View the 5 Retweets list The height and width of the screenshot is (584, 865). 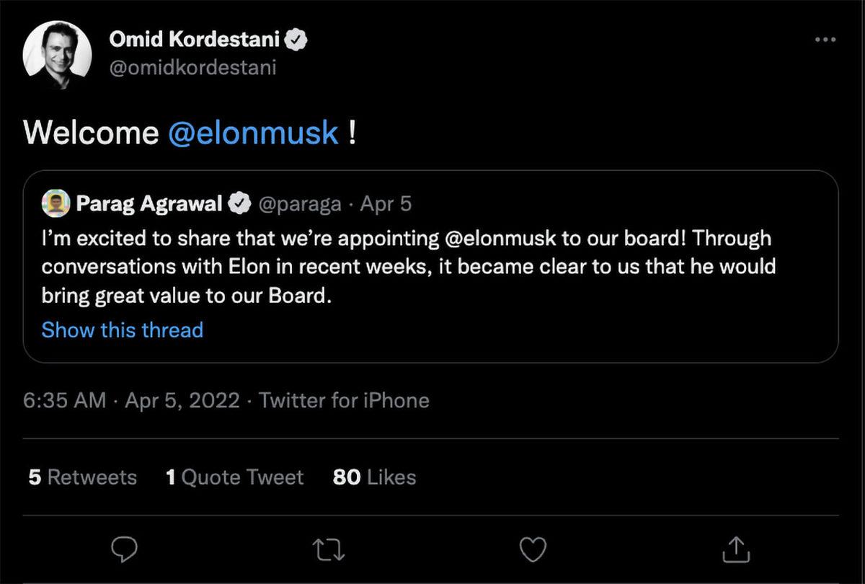point(81,477)
